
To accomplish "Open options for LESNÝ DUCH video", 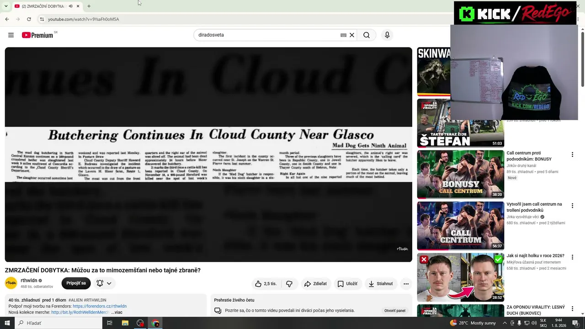I will coord(572,308).
